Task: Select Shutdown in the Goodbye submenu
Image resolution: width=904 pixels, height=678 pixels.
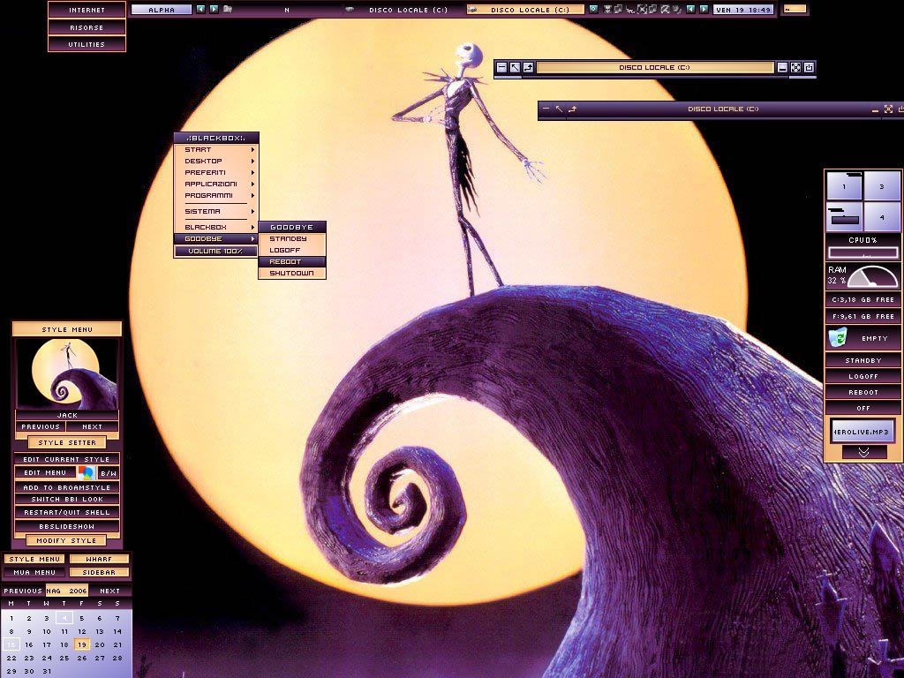Action: (292, 274)
